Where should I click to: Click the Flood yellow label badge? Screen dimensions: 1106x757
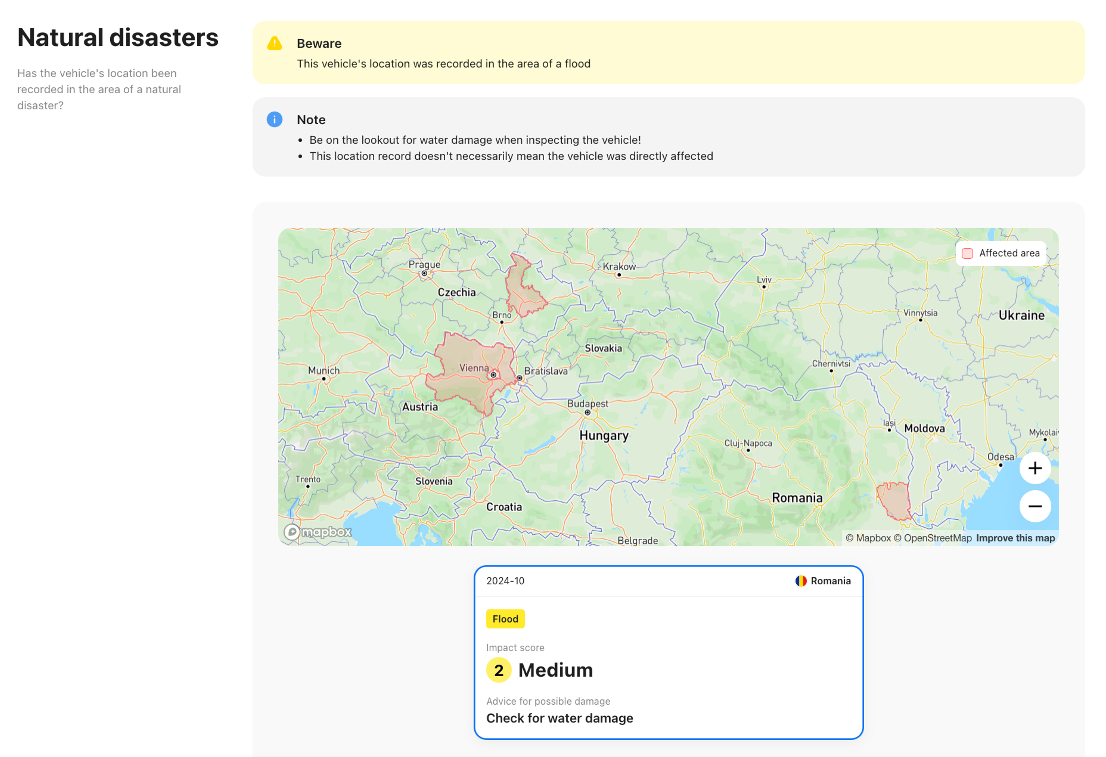[x=505, y=619]
